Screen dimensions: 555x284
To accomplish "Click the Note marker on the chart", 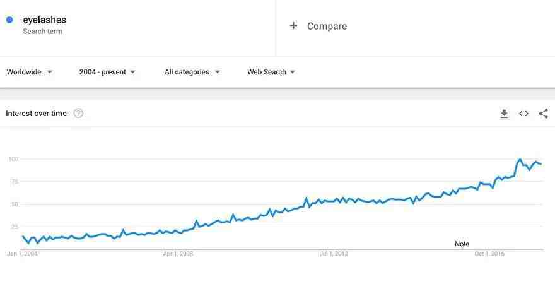I will pos(462,244).
